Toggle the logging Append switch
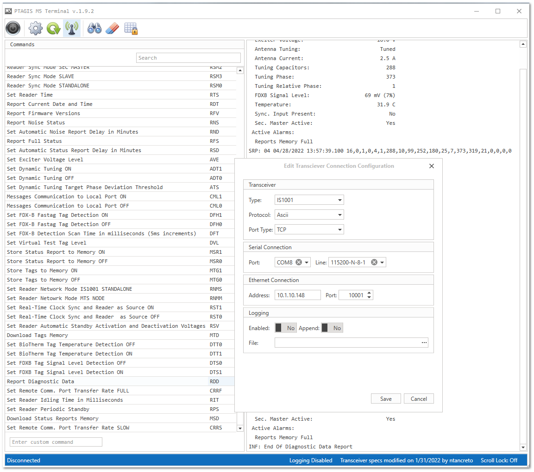The height and width of the screenshot is (472, 534). pos(332,328)
